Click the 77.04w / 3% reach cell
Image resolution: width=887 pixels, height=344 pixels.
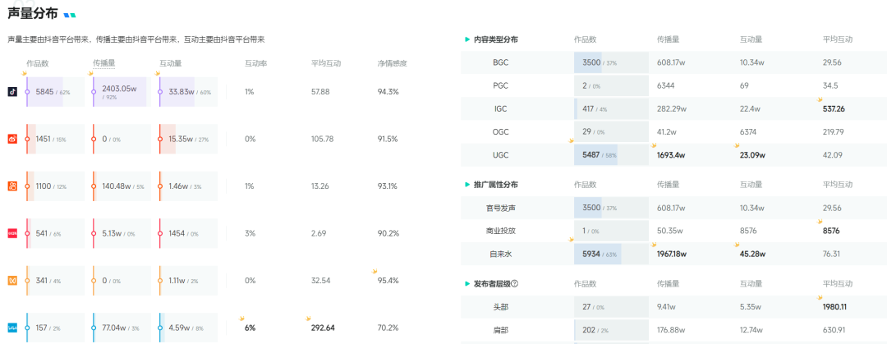pos(121,328)
